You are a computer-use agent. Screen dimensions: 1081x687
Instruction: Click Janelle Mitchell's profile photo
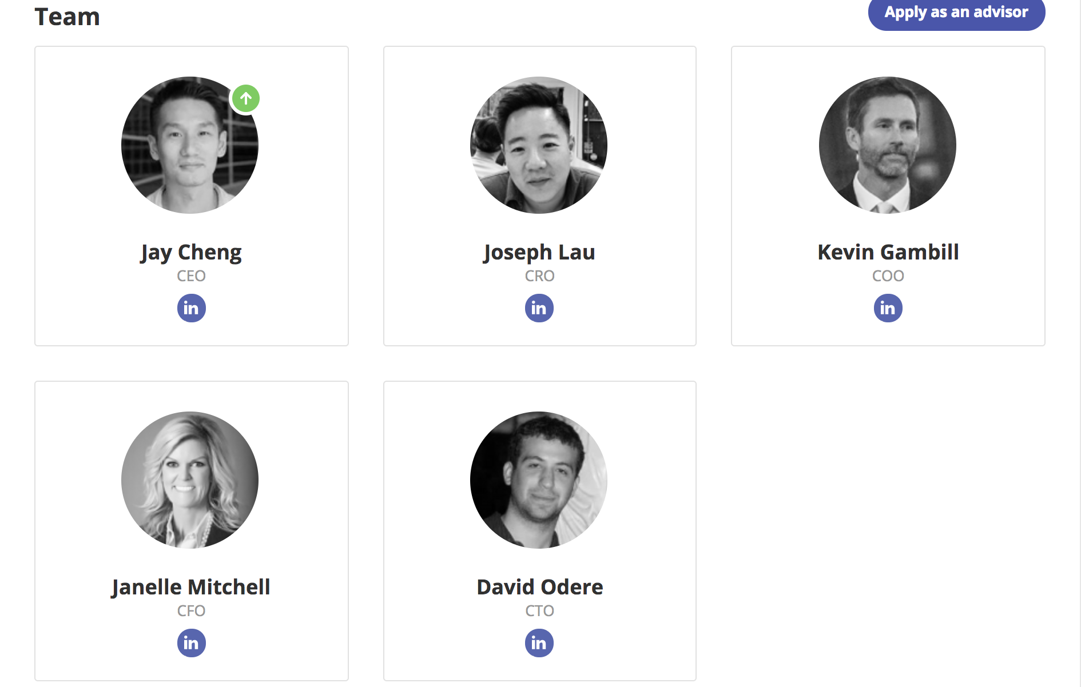(x=190, y=480)
